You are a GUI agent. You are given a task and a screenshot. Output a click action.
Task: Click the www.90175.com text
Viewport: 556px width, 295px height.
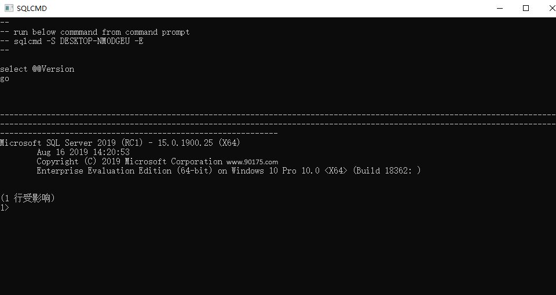pyautogui.click(x=252, y=162)
